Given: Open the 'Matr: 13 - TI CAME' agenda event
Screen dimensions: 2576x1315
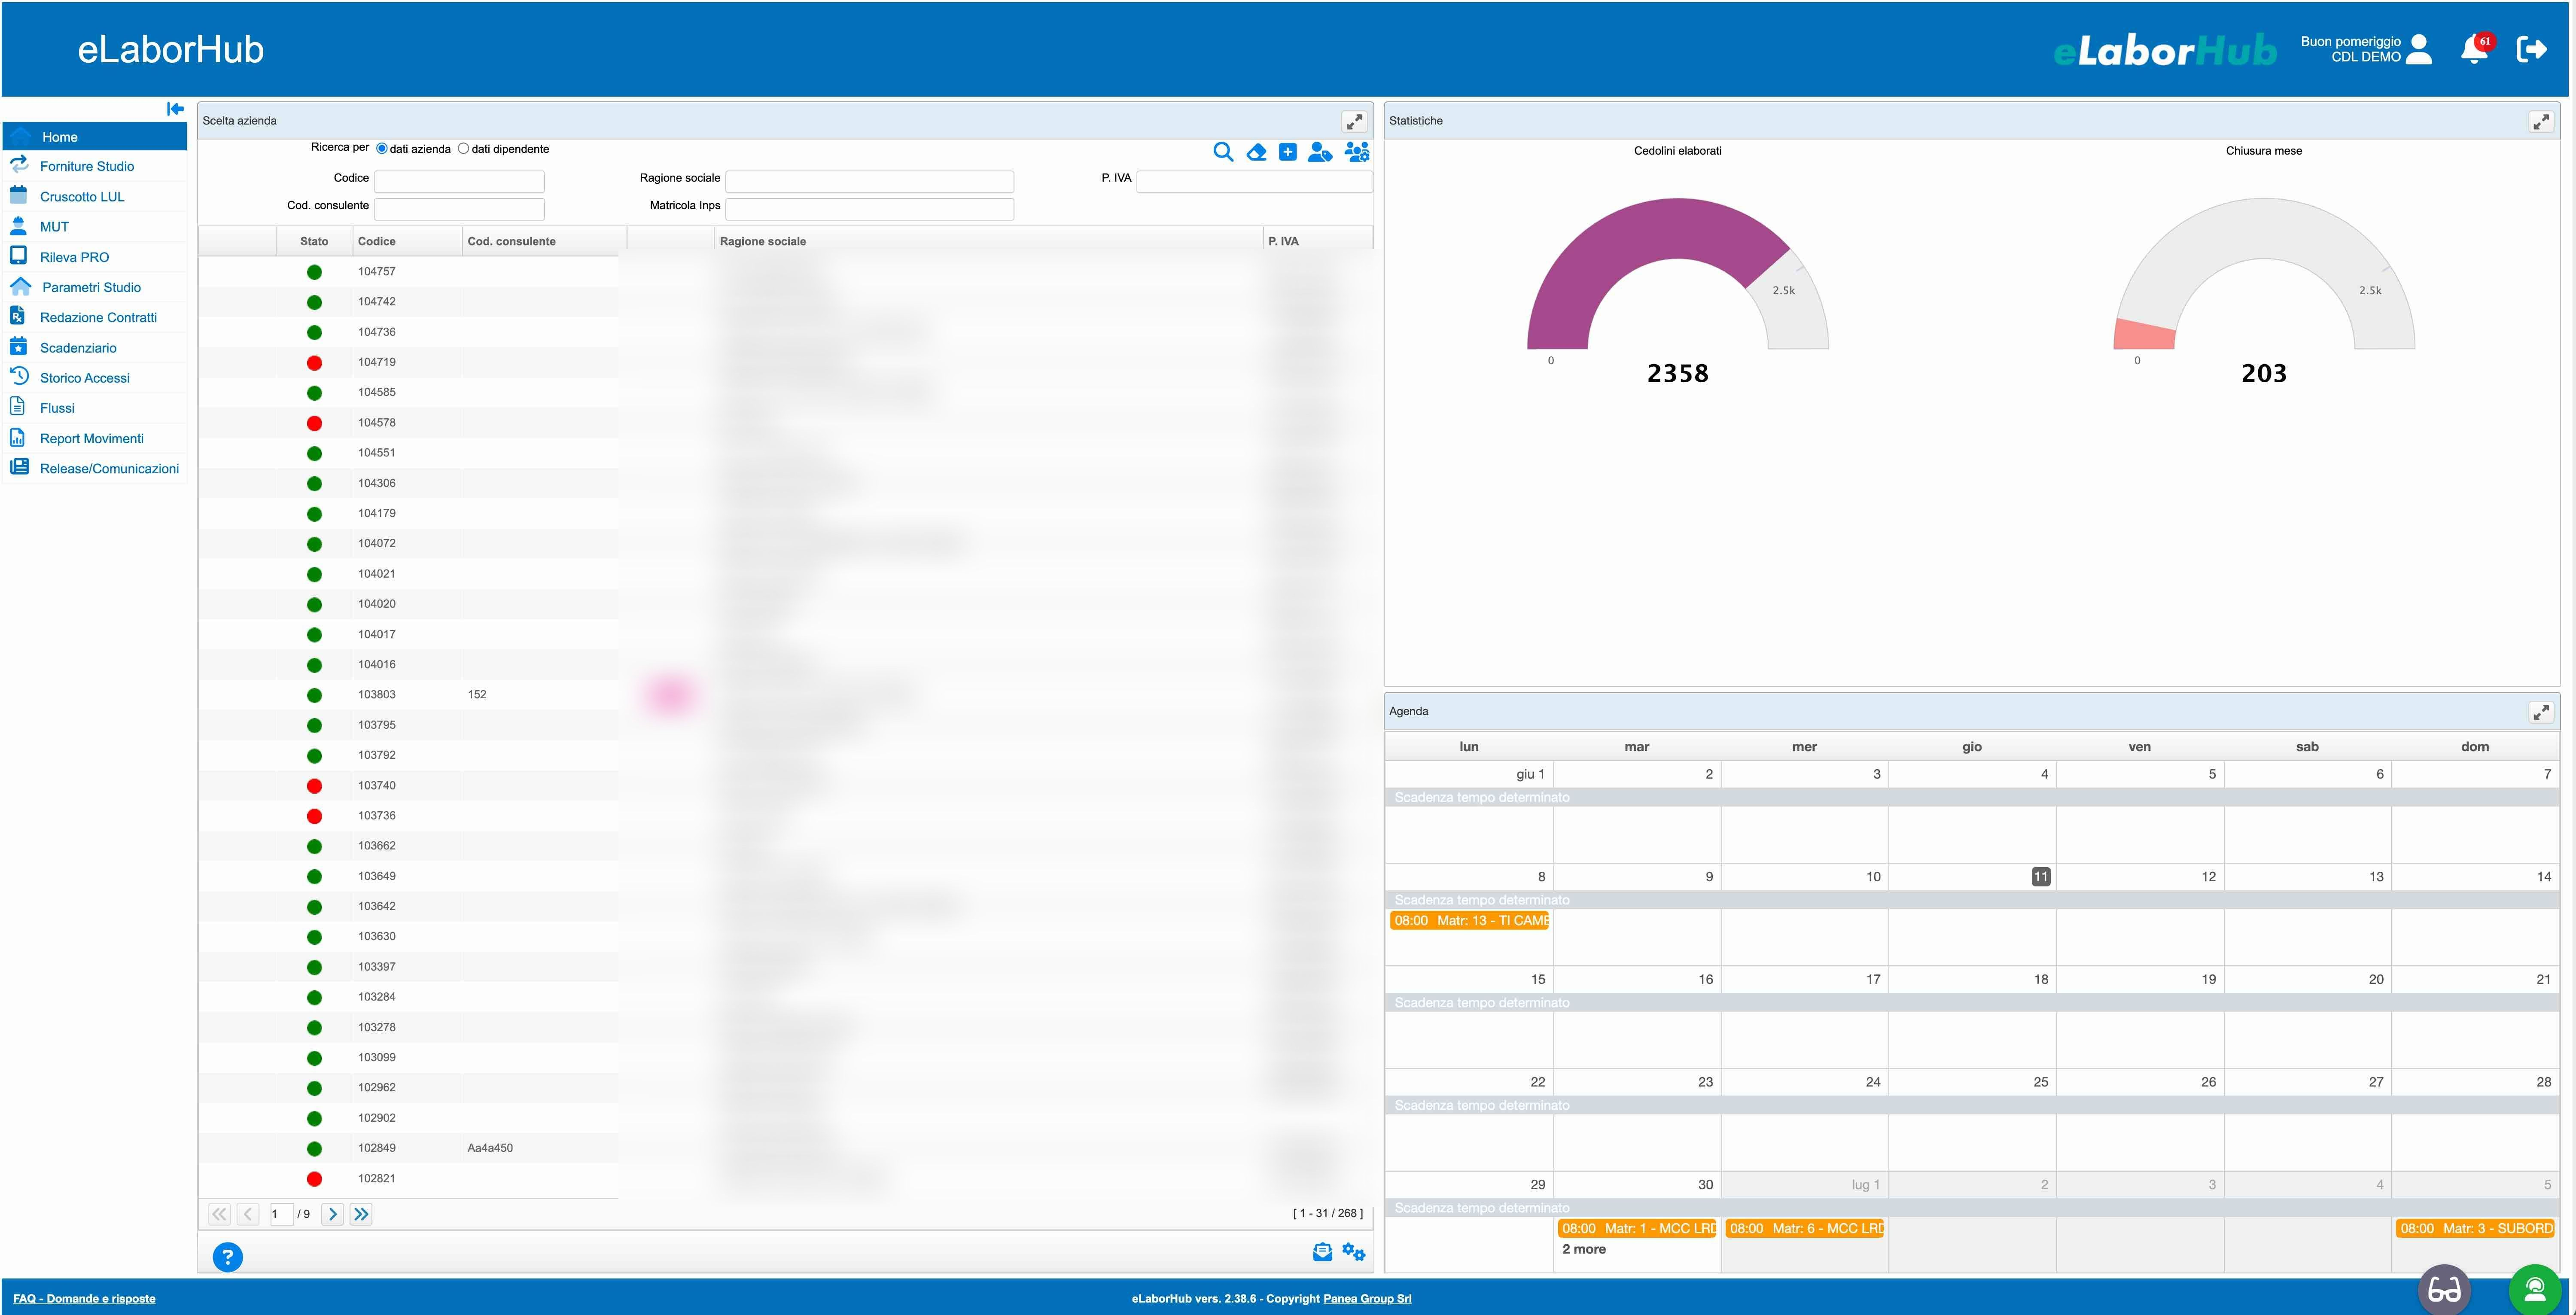Looking at the screenshot, I should pos(1469,921).
